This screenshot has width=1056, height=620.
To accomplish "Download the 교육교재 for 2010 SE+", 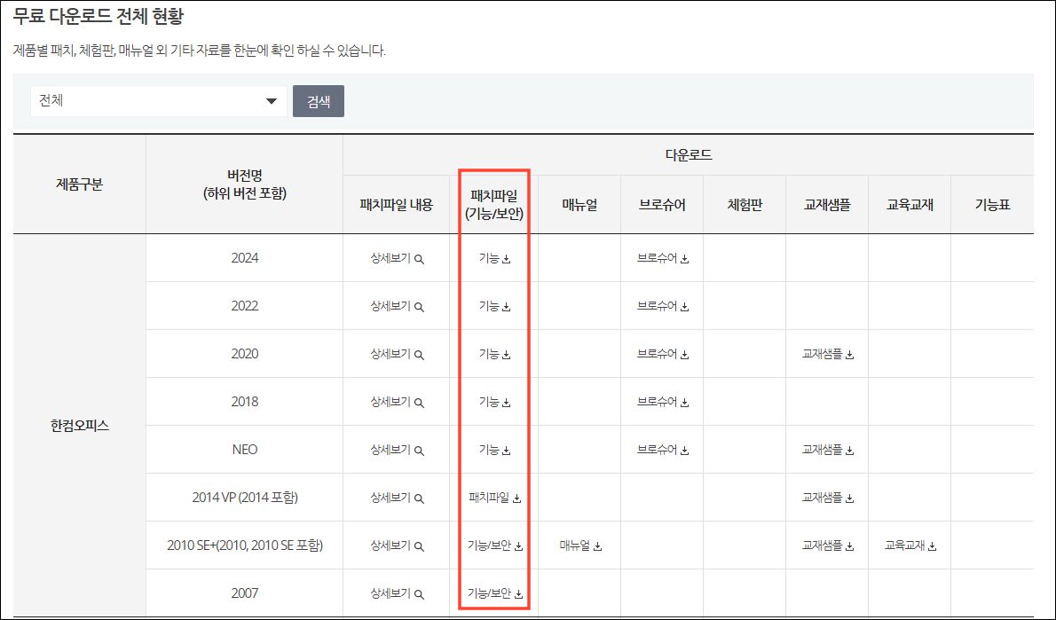I will [910, 545].
